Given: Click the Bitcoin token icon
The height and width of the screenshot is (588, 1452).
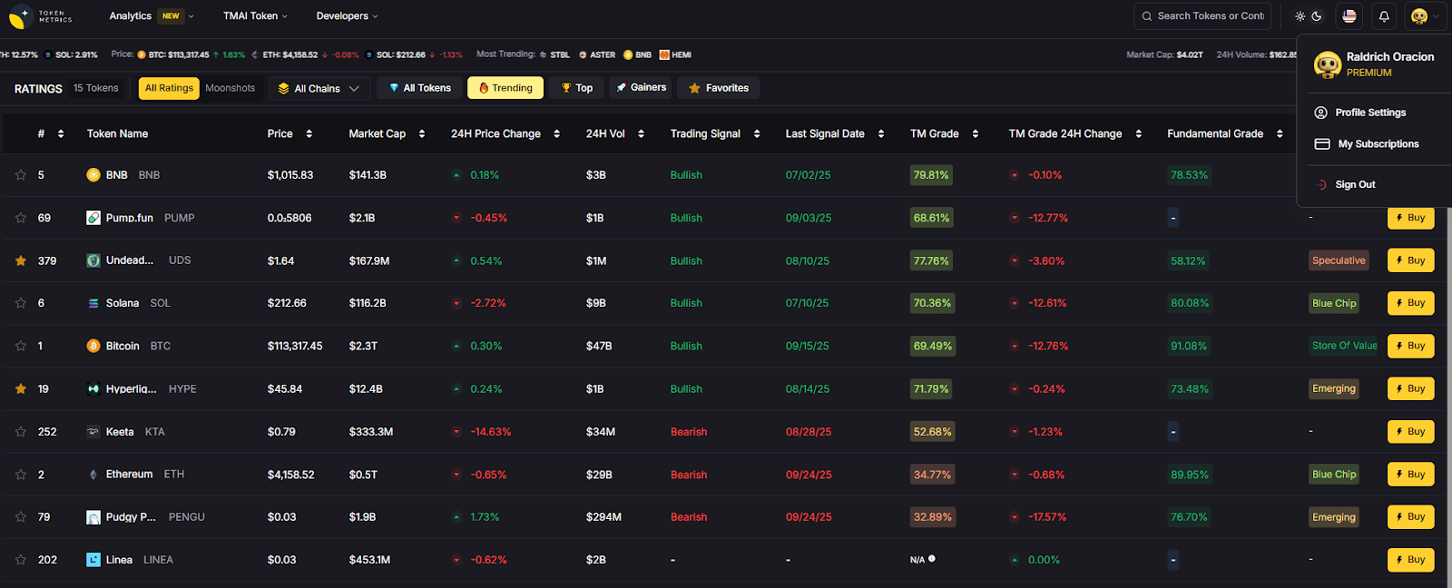Looking at the screenshot, I should (93, 346).
